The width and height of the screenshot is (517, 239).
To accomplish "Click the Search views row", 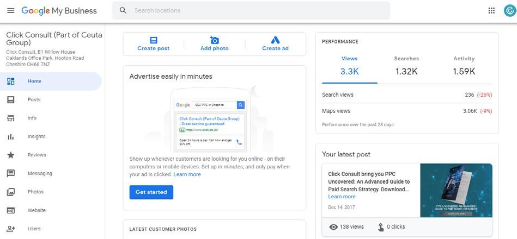I will tap(407, 95).
